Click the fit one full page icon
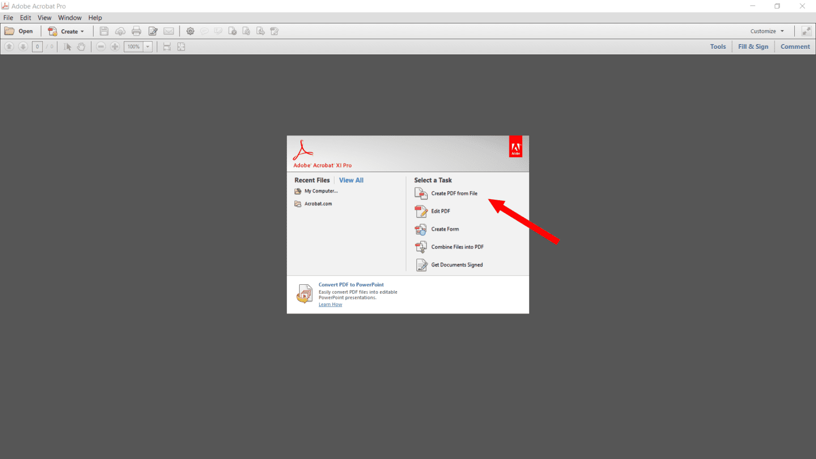816x459 pixels. pyautogui.click(x=181, y=47)
